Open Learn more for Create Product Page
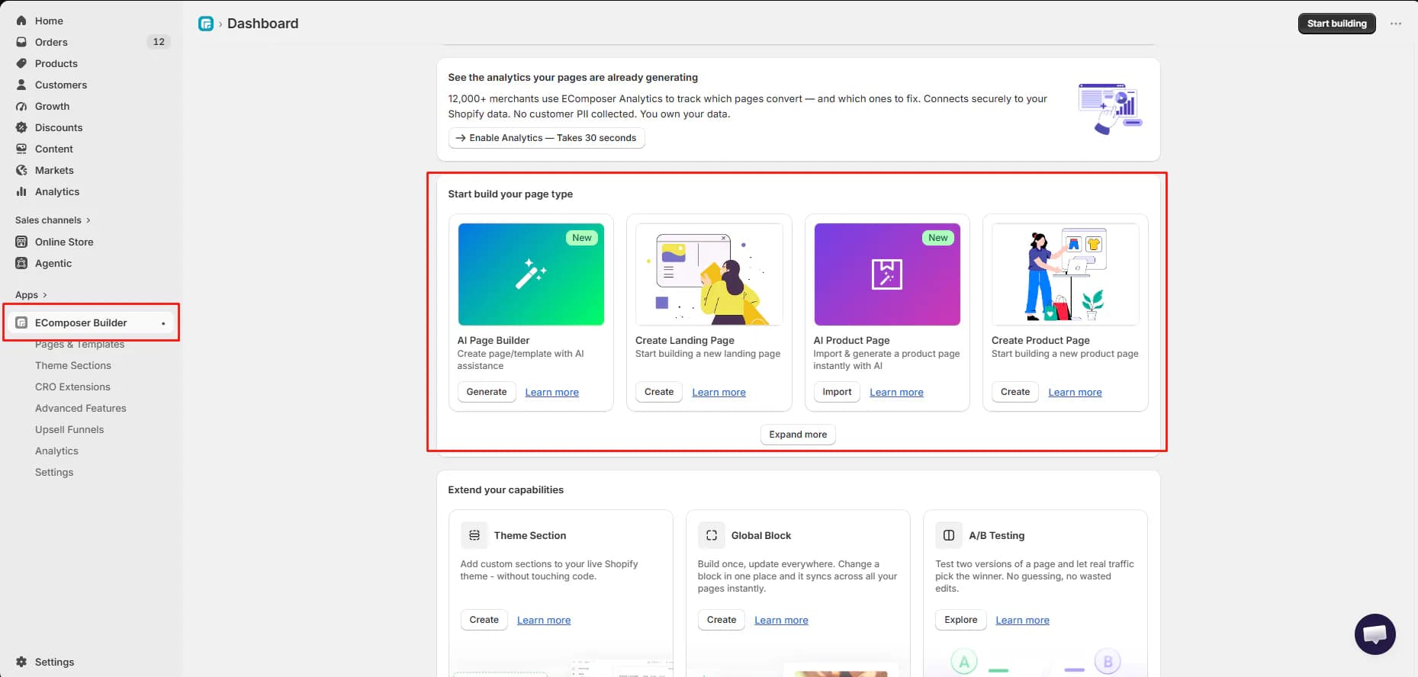1418x677 pixels. pos(1076,393)
